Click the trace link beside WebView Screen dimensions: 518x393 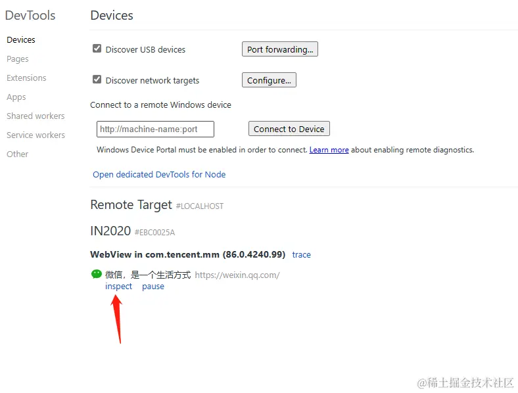coord(301,255)
